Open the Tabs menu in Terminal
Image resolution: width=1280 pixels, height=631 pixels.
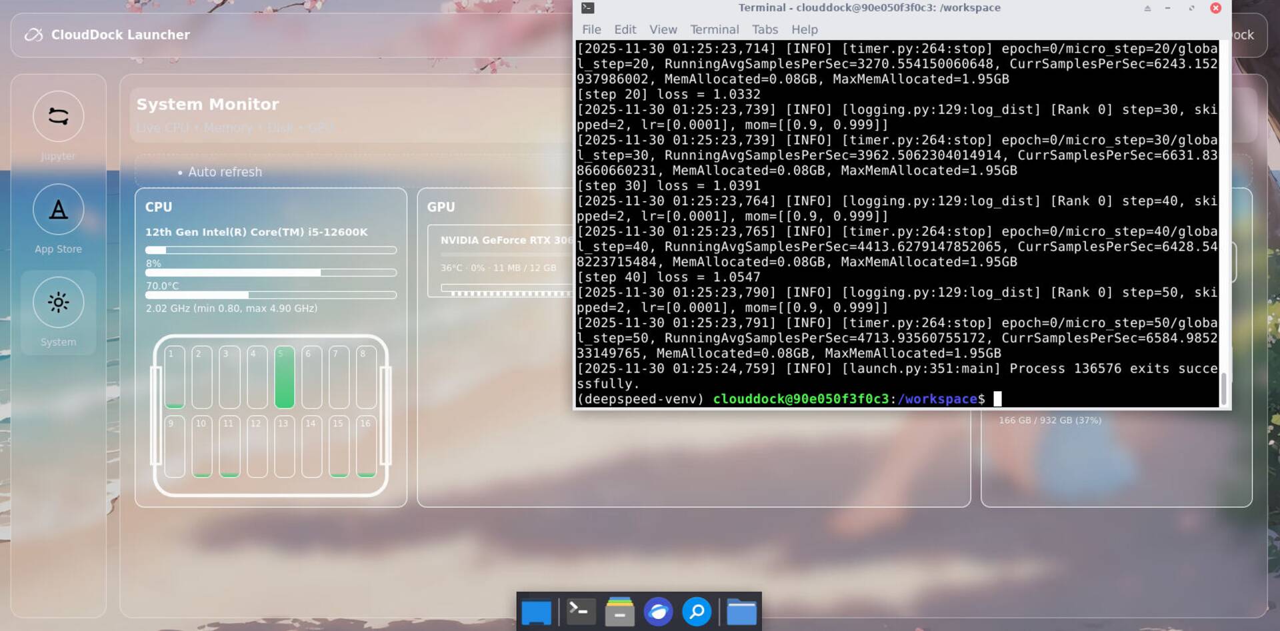[x=765, y=29]
